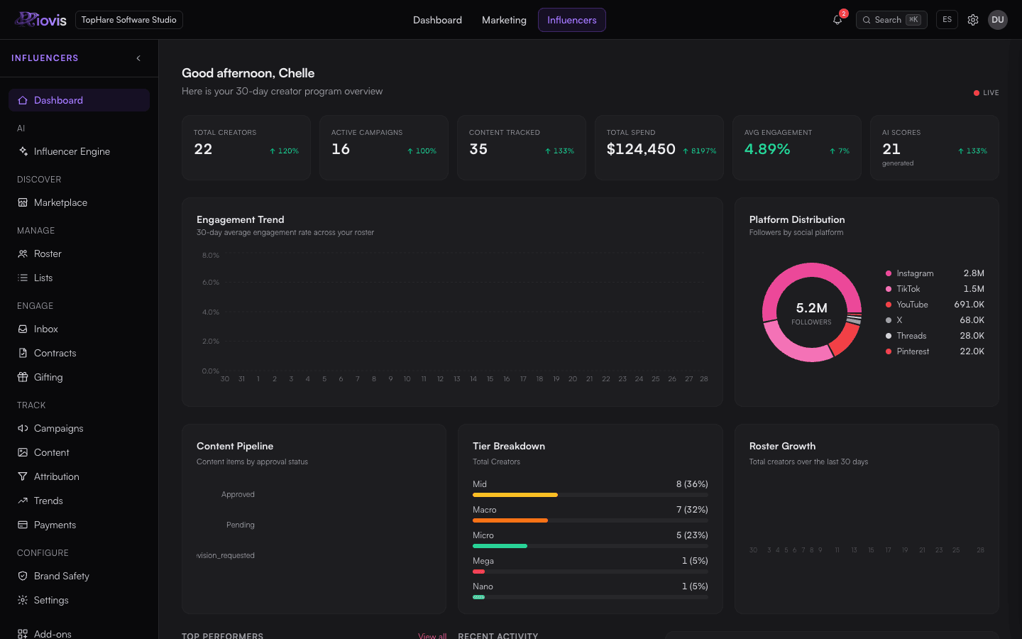The image size is (1022, 639).
Task: Open the Active Campaigns stat card
Action: point(384,148)
